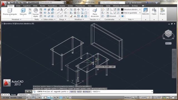Open the Capas layers panel button
The width and height of the screenshot is (178, 100).
tap(154, 12)
